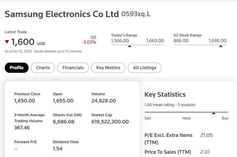Click 3 Month Average volume 367.46
The height and width of the screenshot is (157, 237).
pos(22,128)
